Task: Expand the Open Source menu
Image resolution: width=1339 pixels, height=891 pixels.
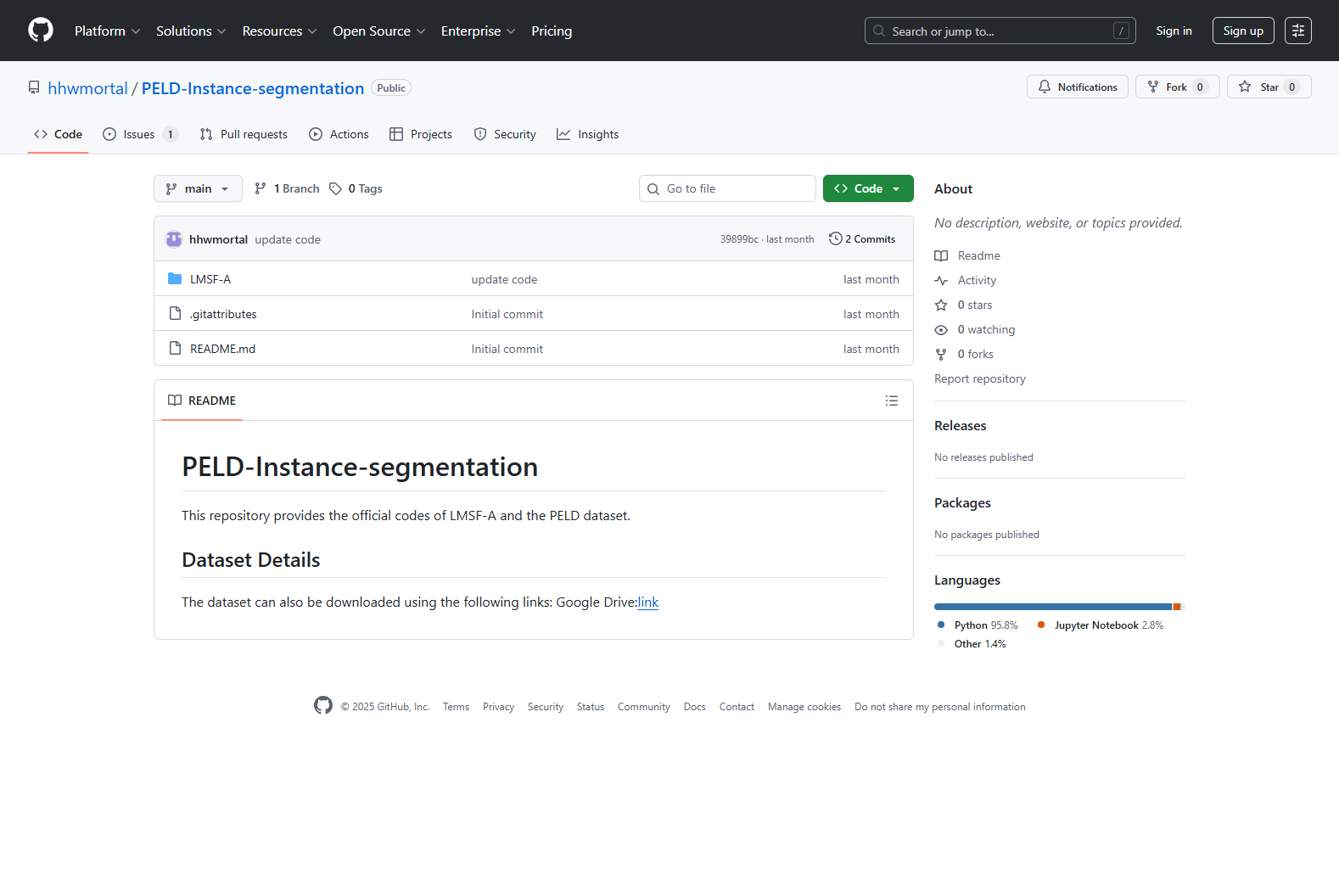Action: [379, 31]
